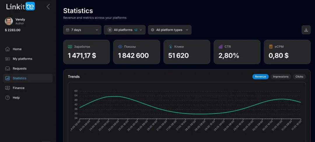Click the 31.05 16:00 axis label

pos(296,125)
